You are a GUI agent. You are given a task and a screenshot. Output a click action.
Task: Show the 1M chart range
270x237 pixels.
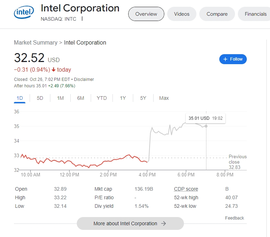[60, 98]
